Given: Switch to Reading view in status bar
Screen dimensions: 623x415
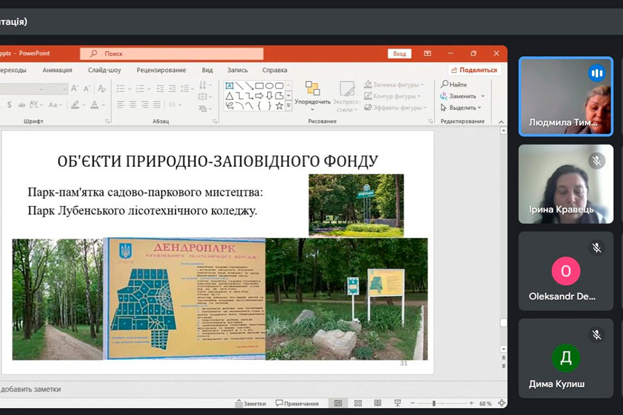Looking at the screenshot, I should click(x=379, y=403).
